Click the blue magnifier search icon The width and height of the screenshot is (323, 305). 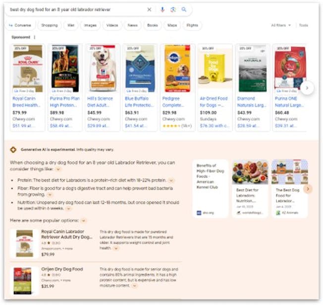[x=184, y=9]
